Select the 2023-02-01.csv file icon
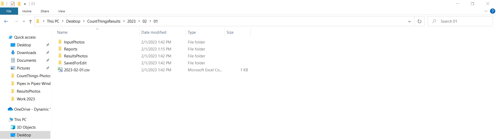Viewport: 496px width, 140px height. (60, 70)
